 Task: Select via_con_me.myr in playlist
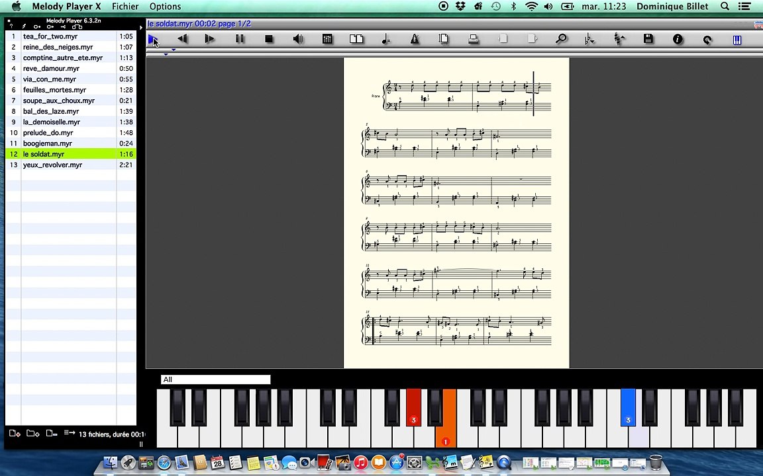pos(71,79)
